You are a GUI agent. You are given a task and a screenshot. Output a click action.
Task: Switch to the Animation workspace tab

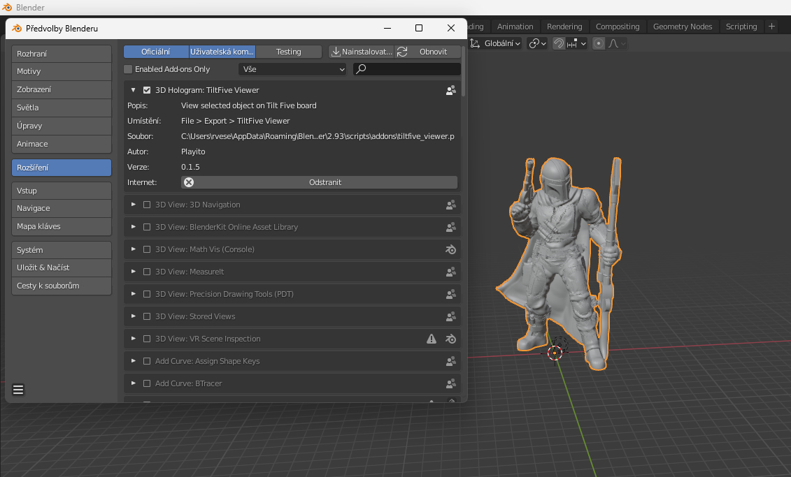click(515, 27)
